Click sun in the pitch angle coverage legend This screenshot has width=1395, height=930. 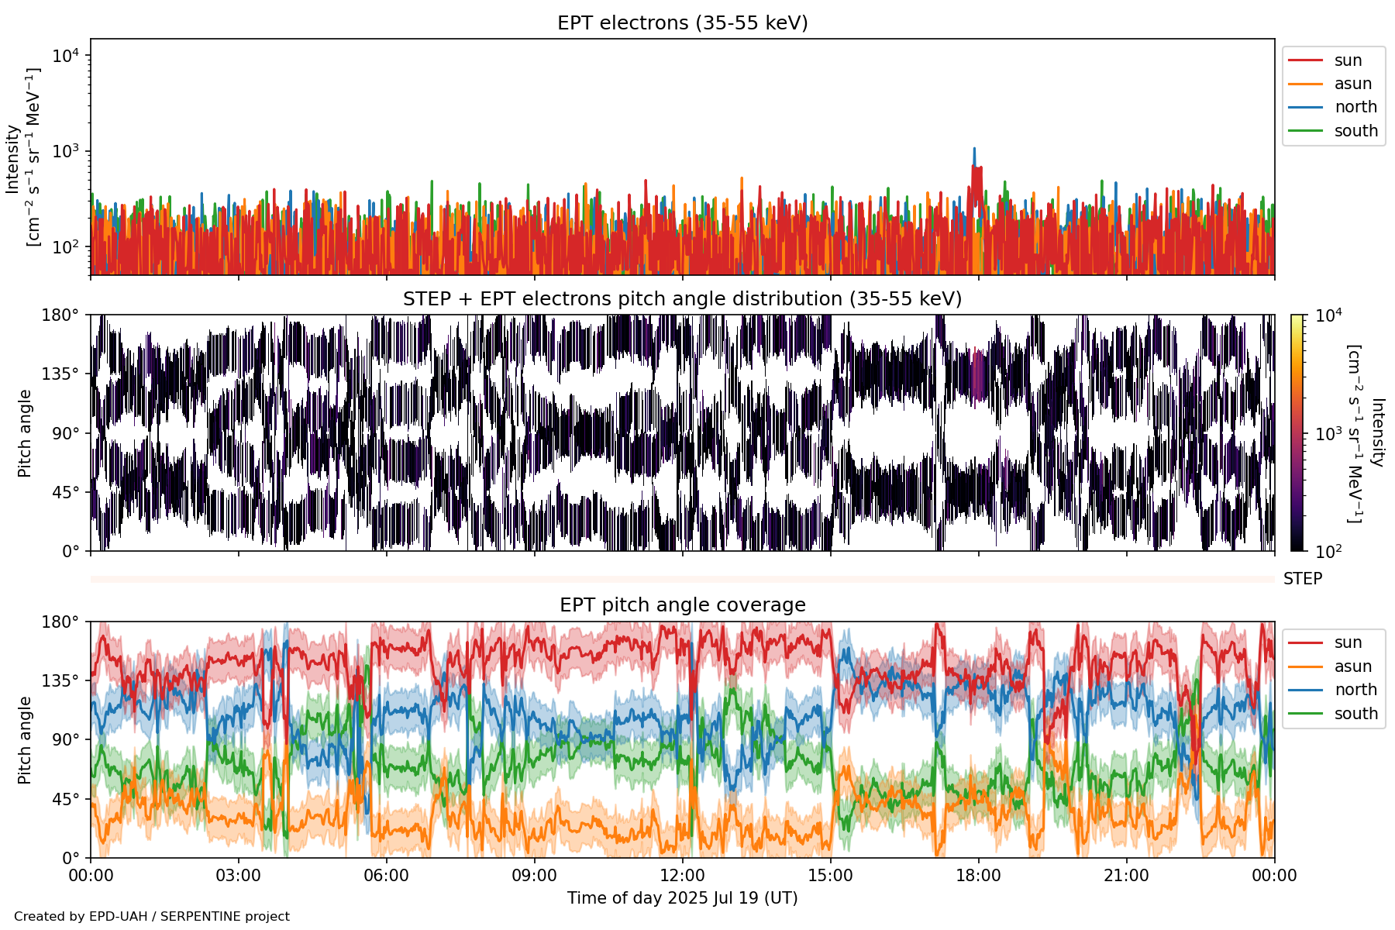click(1348, 642)
